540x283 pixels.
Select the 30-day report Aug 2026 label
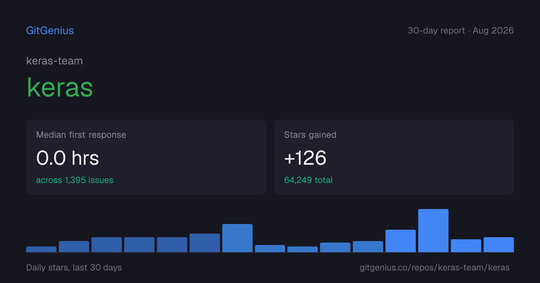pyautogui.click(x=460, y=31)
